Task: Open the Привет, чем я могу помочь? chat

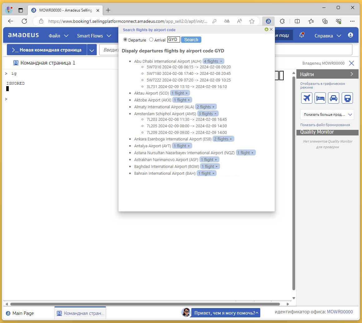Action: click(225, 313)
